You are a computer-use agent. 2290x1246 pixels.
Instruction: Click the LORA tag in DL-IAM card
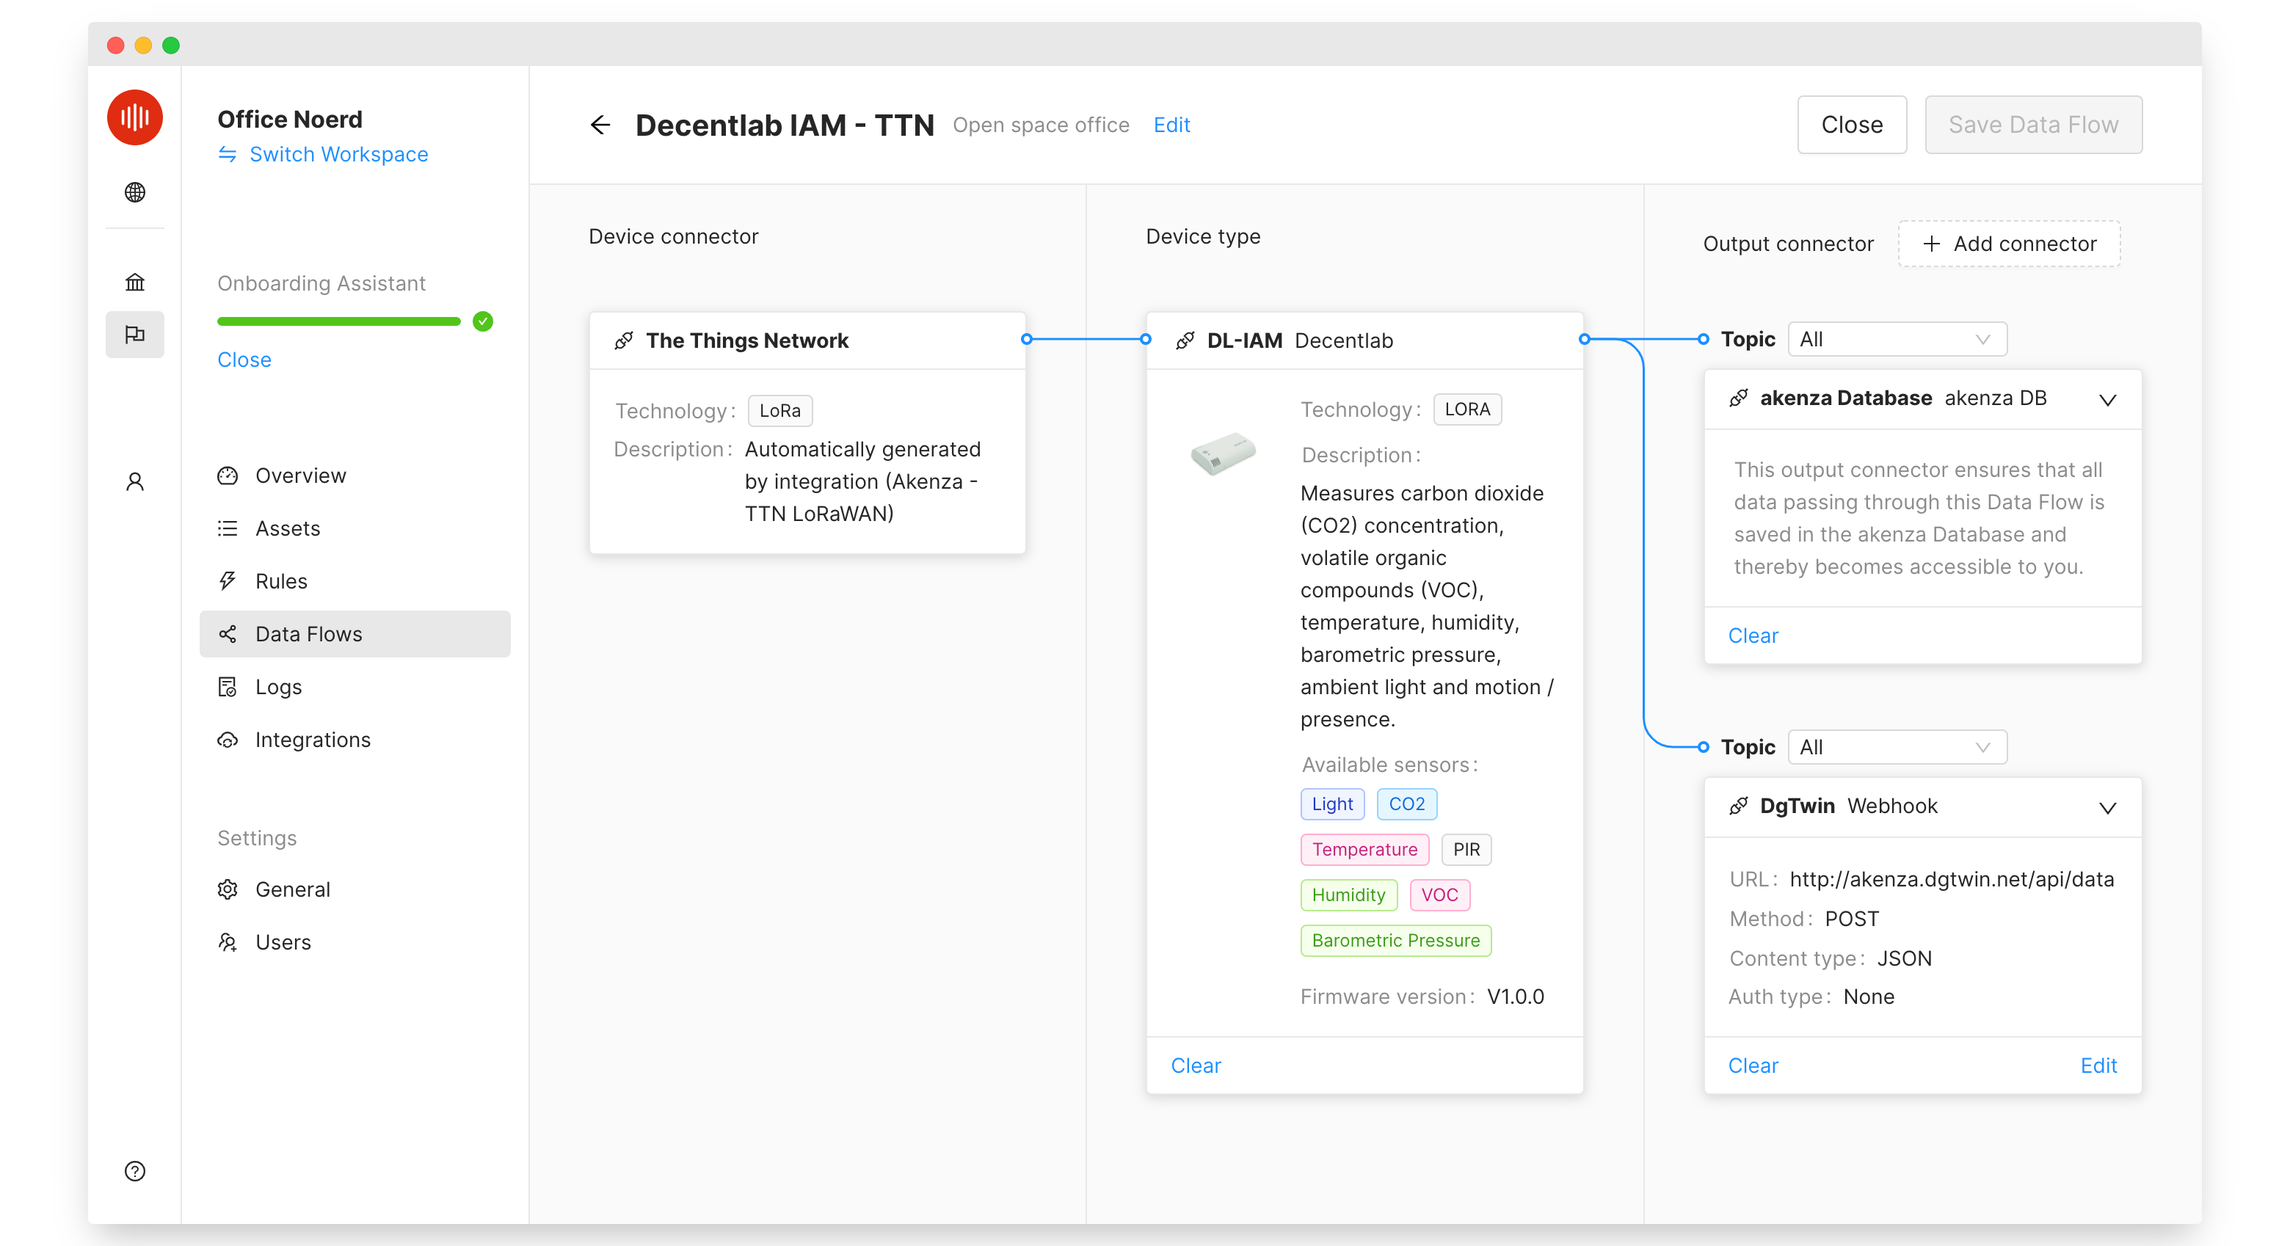coord(1466,409)
